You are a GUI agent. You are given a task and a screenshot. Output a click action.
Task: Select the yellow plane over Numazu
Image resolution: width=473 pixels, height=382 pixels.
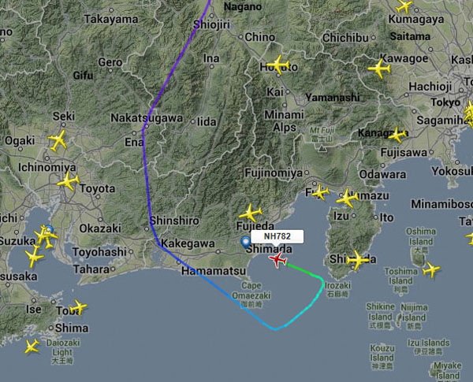[347, 198]
